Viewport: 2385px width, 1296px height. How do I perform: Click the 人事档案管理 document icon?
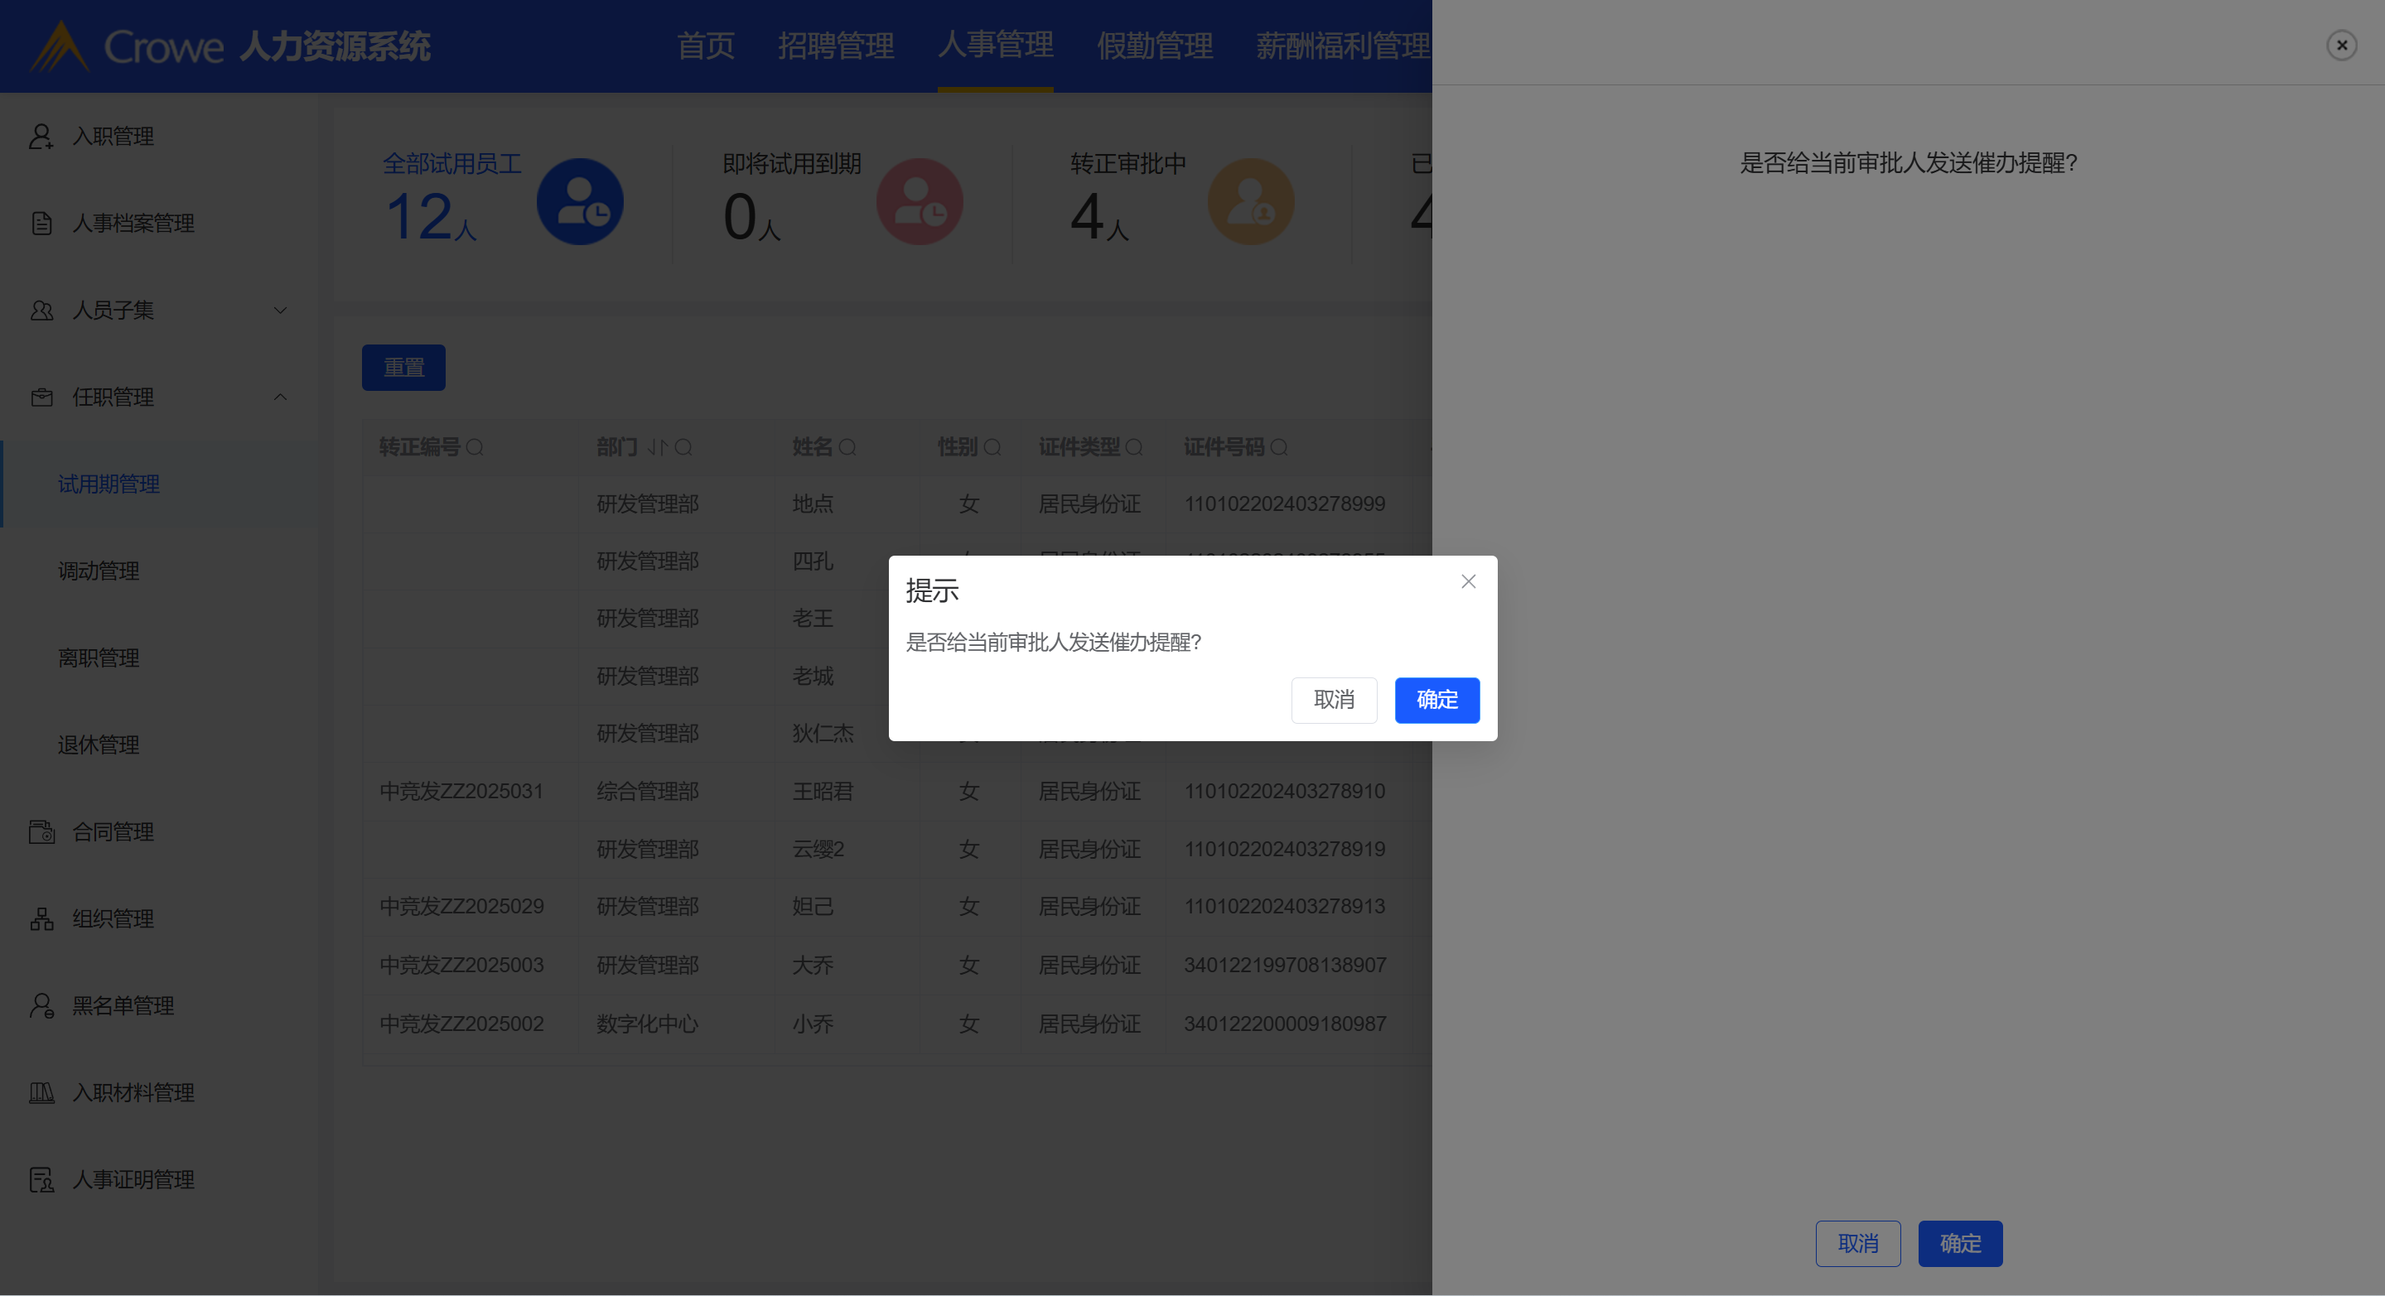tap(41, 223)
